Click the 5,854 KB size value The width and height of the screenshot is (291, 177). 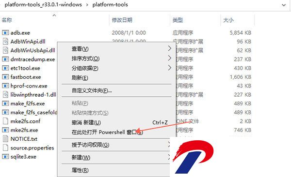point(241,33)
